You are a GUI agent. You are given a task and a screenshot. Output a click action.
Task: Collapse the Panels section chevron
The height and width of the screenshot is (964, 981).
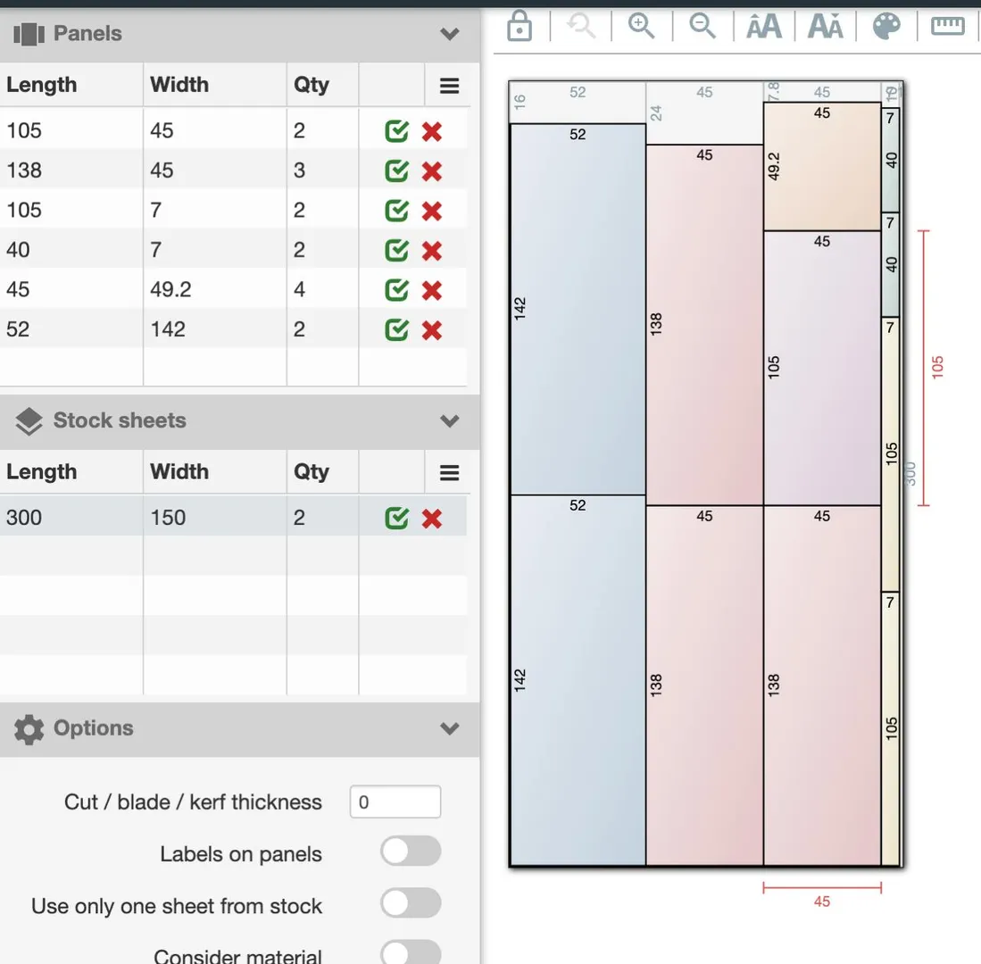click(449, 33)
